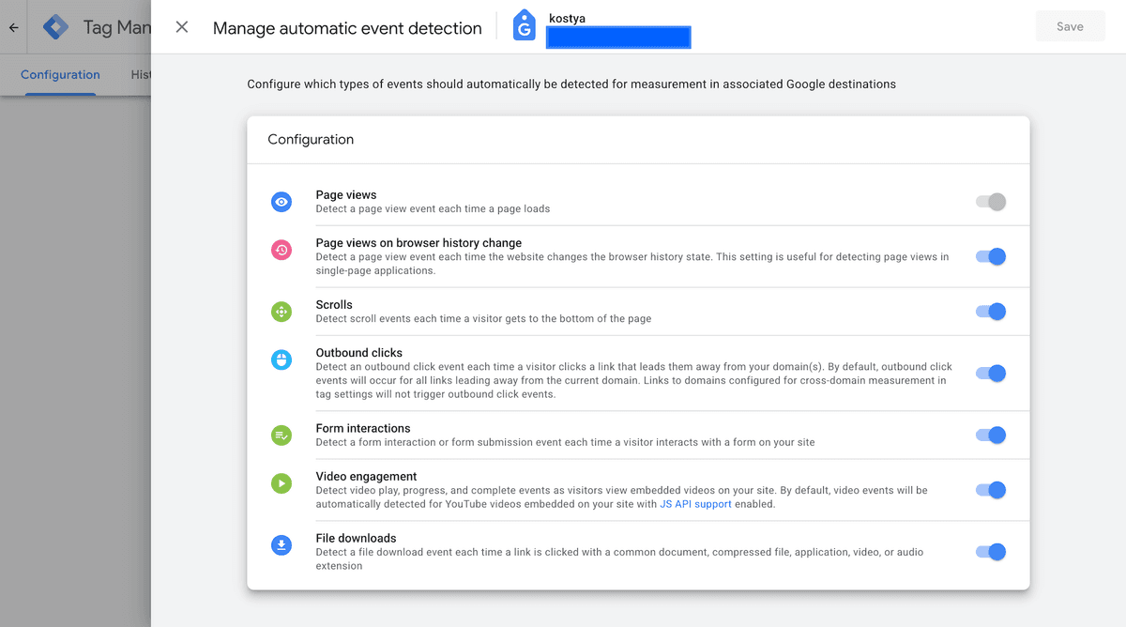Click the Form interactions icon
Image resolution: width=1126 pixels, height=627 pixels.
[x=281, y=435]
